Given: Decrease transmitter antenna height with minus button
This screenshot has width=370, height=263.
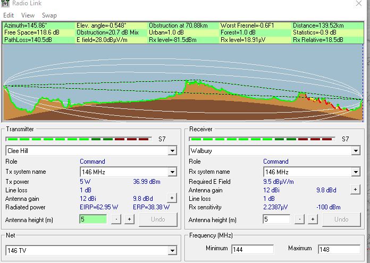Looking at the screenshot, I should point(116,219).
